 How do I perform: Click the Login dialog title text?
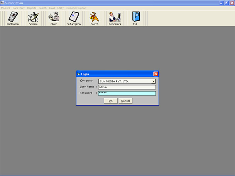(x=85, y=74)
